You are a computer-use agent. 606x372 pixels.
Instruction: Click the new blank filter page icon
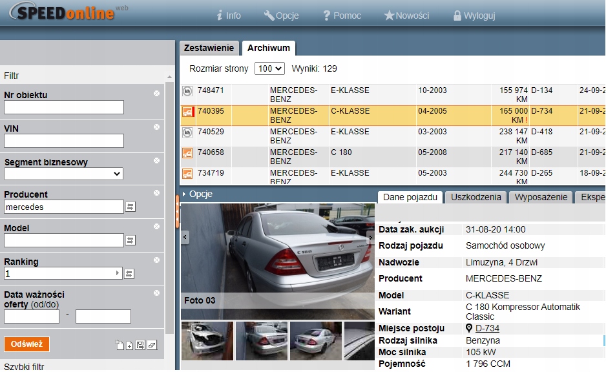click(119, 346)
